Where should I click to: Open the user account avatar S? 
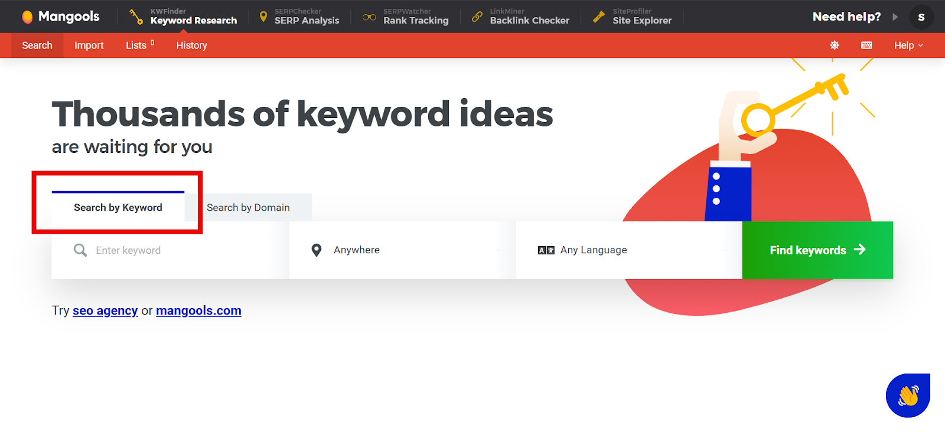point(921,17)
